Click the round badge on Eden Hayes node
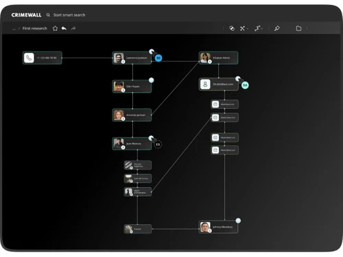 (151, 80)
